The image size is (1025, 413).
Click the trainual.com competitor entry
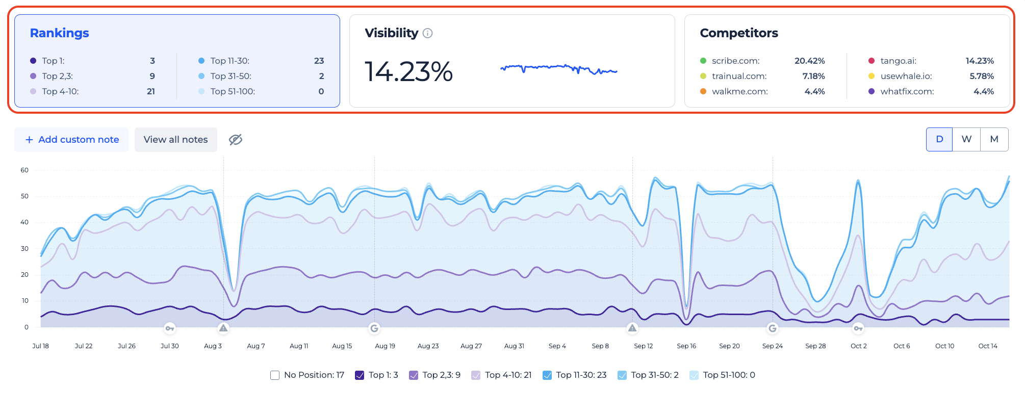click(762, 76)
